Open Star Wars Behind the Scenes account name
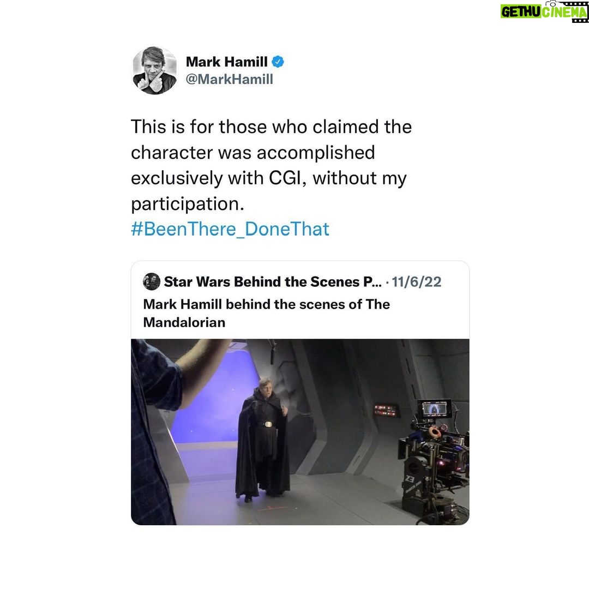 coord(273,282)
